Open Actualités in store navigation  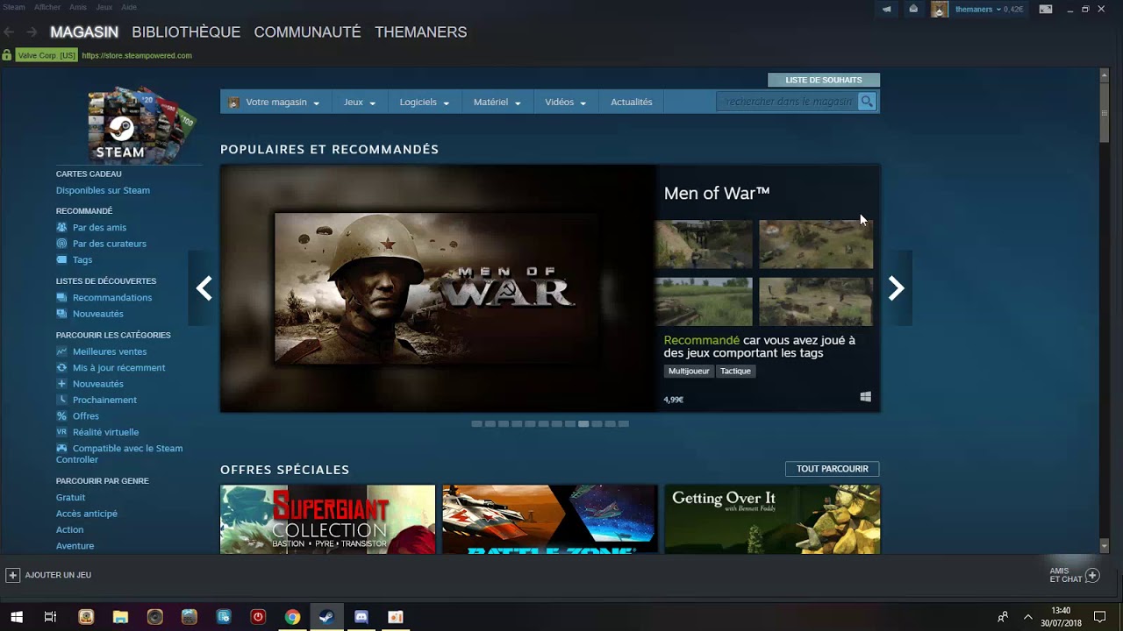coord(632,103)
